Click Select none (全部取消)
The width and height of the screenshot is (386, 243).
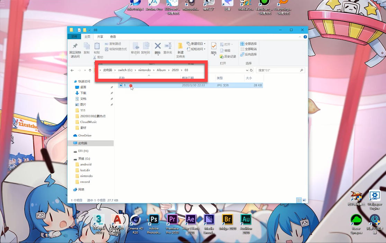(248, 49)
